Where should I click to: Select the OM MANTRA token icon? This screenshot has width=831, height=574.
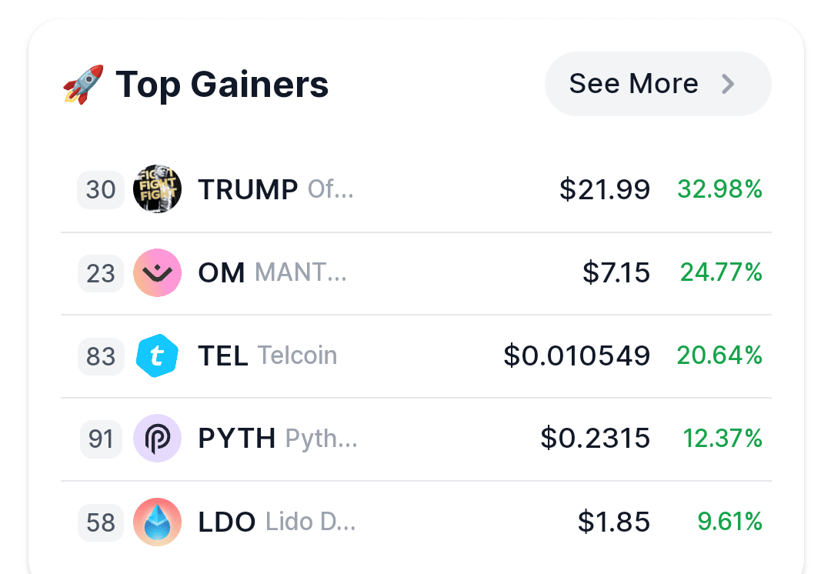click(157, 272)
